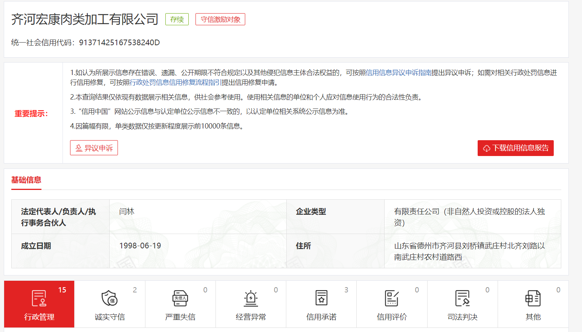The width and height of the screenshot is (582, 332).
Task: Open the 诚实守信 shield icon
Action: click(x=110, y=298)
